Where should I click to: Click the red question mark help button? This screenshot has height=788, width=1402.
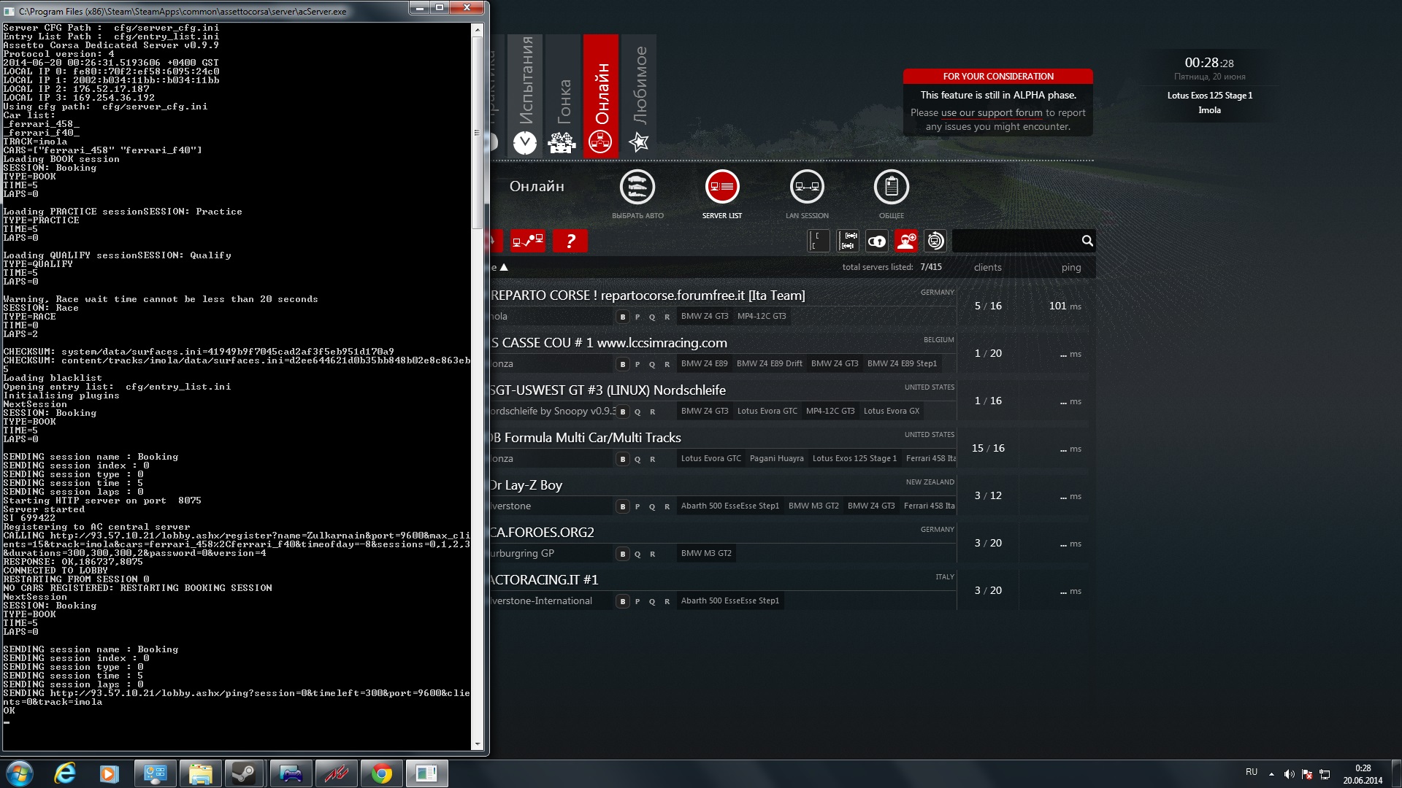(x=570, y=241)
